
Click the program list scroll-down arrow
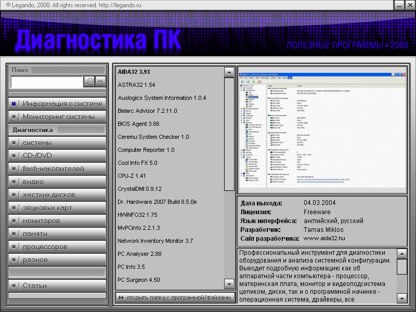[x=229, y=284]
